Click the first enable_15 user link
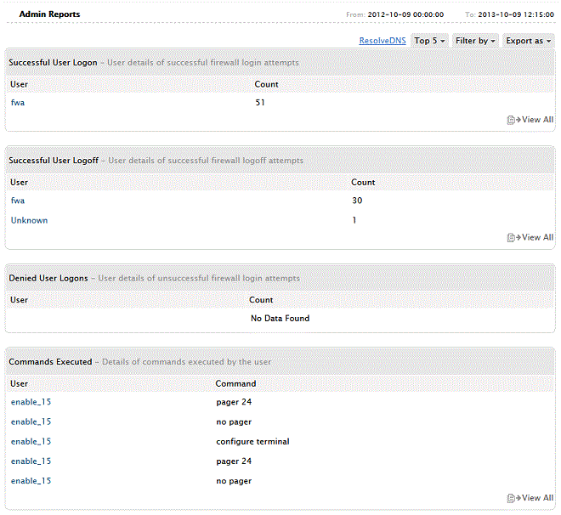The image size is (561, 515). point(31,402)
